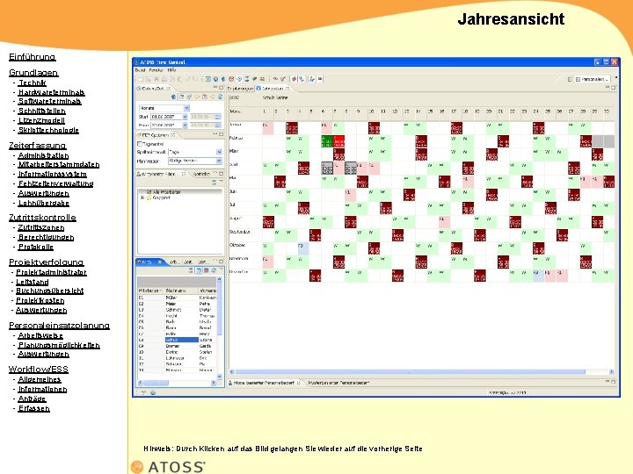The width and height of the screenshot is (633, 474).
Task: Open the Monate interval dropdown
Action: pos(186,108)
